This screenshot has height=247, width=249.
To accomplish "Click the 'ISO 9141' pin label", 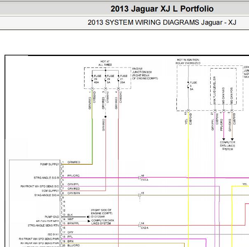I will pyautogui.click(x=53, y=234).
